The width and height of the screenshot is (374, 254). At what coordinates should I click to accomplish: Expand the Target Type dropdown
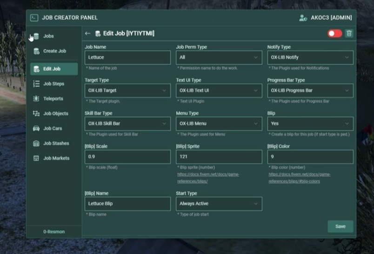(x=127, y=90)
